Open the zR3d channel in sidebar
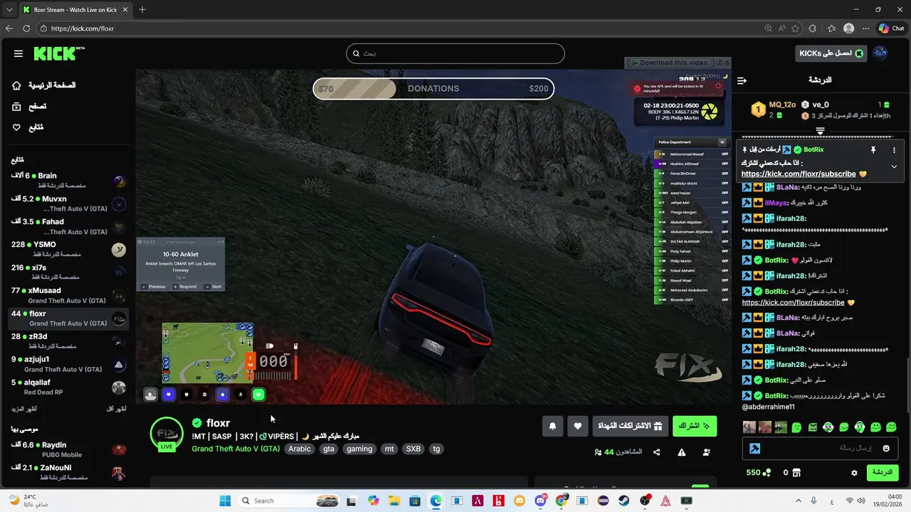 click(68, 341)
